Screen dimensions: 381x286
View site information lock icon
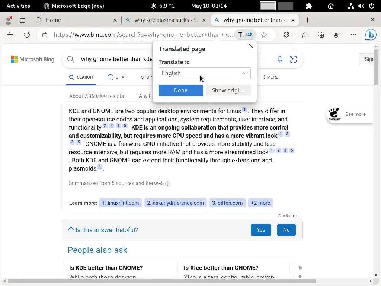(x=45, y=35)
